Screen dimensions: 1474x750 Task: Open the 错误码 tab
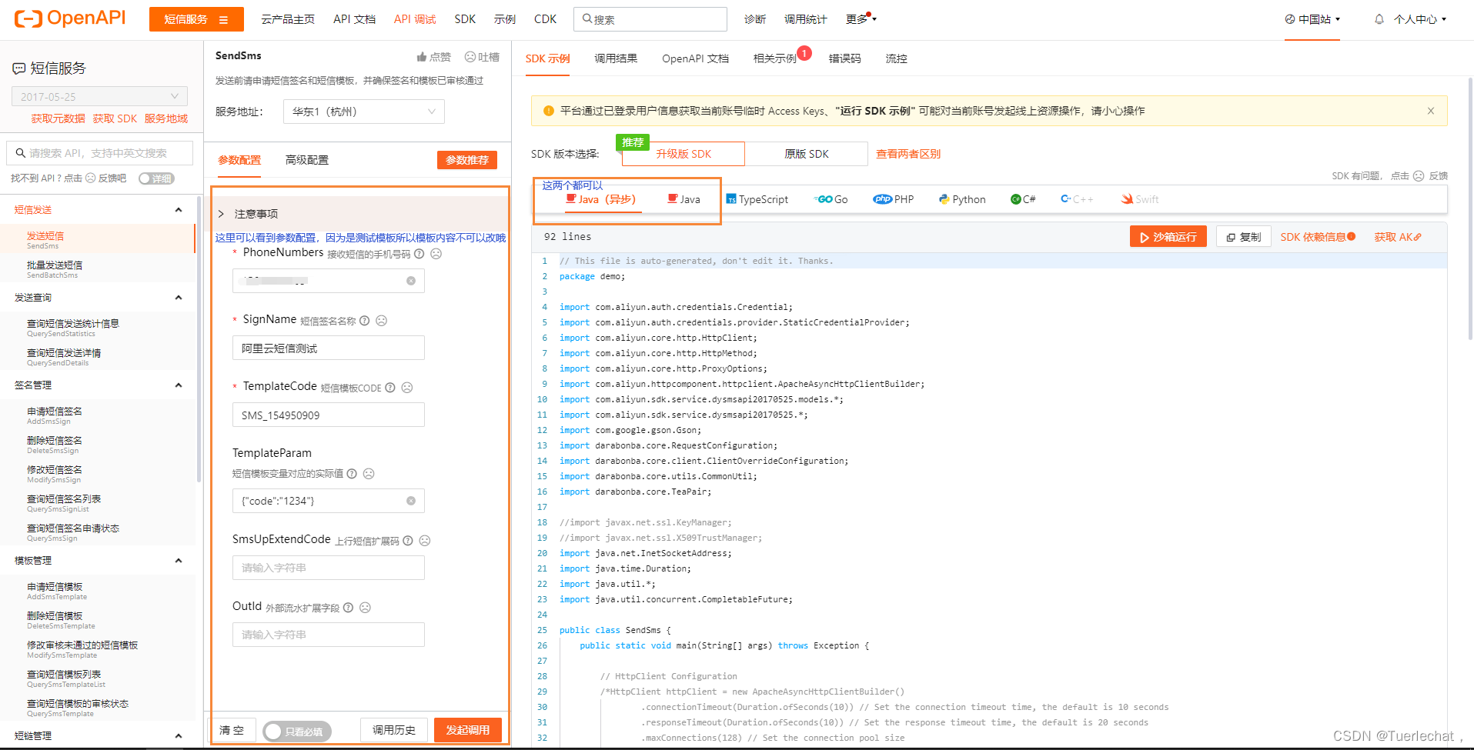pyautogui.click(x=844, y=58)
